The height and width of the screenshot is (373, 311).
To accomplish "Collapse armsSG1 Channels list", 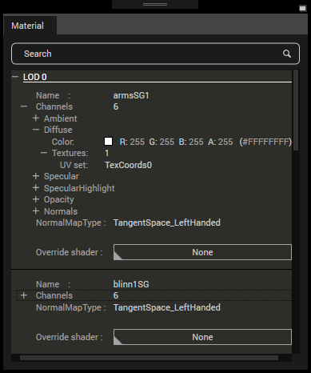I will click(24, 106).
